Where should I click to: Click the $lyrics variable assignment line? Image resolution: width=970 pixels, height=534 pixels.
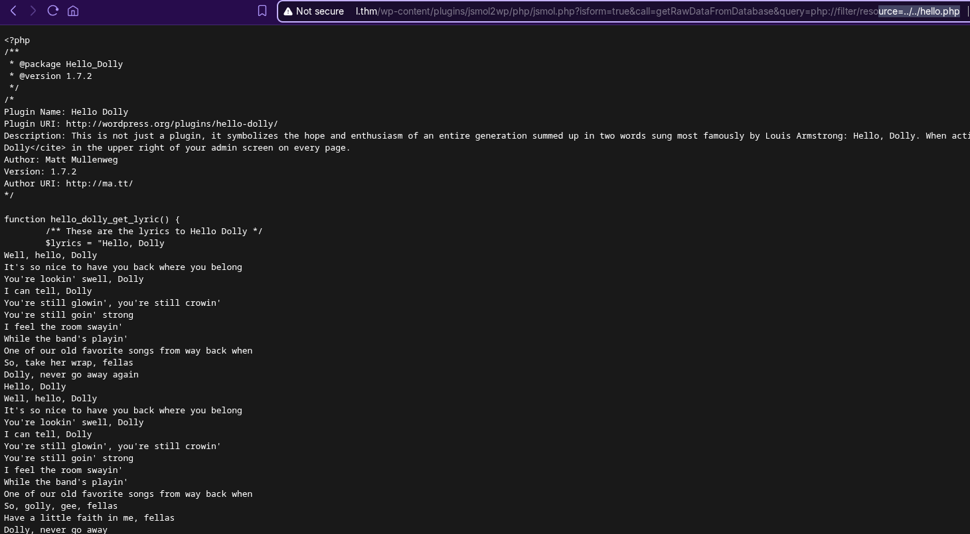tap(104, 243)
